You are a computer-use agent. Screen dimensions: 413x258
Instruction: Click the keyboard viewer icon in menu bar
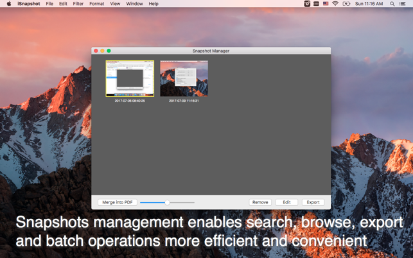click(316, 4)
